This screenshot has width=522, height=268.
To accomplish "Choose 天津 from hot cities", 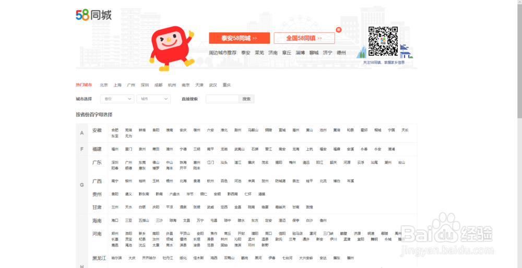I will pos(199,85).
